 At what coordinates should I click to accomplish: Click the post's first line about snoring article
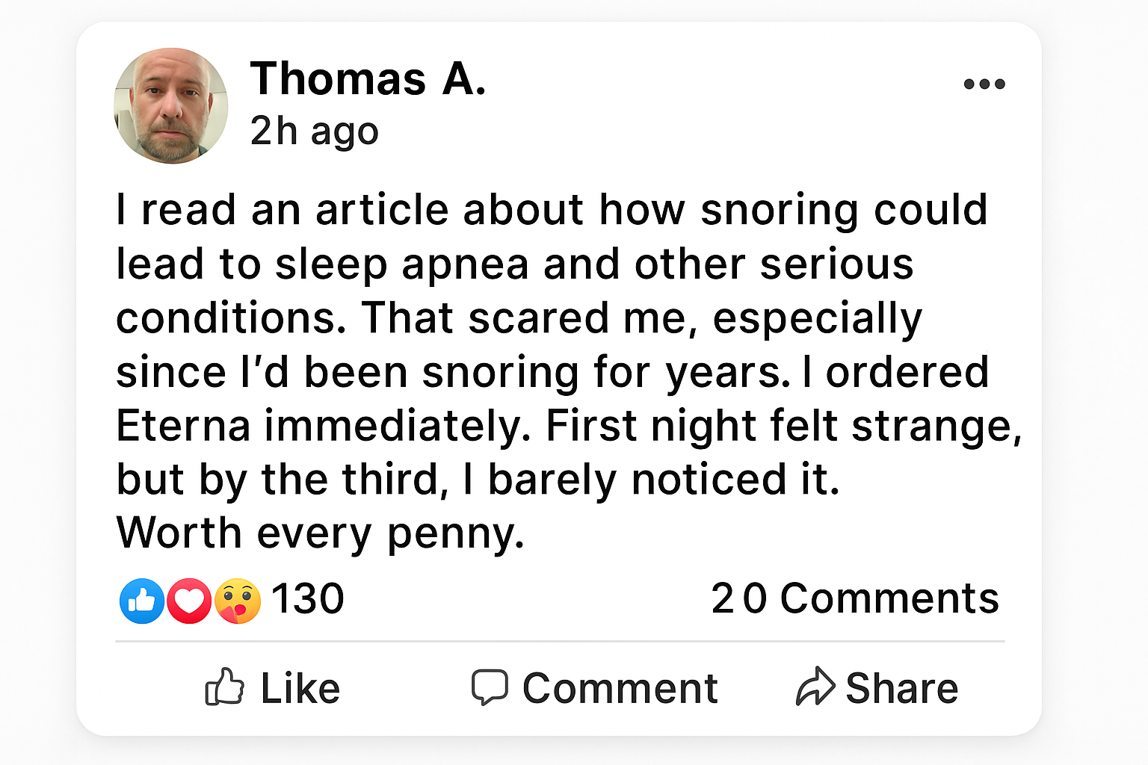click(552, 210)
